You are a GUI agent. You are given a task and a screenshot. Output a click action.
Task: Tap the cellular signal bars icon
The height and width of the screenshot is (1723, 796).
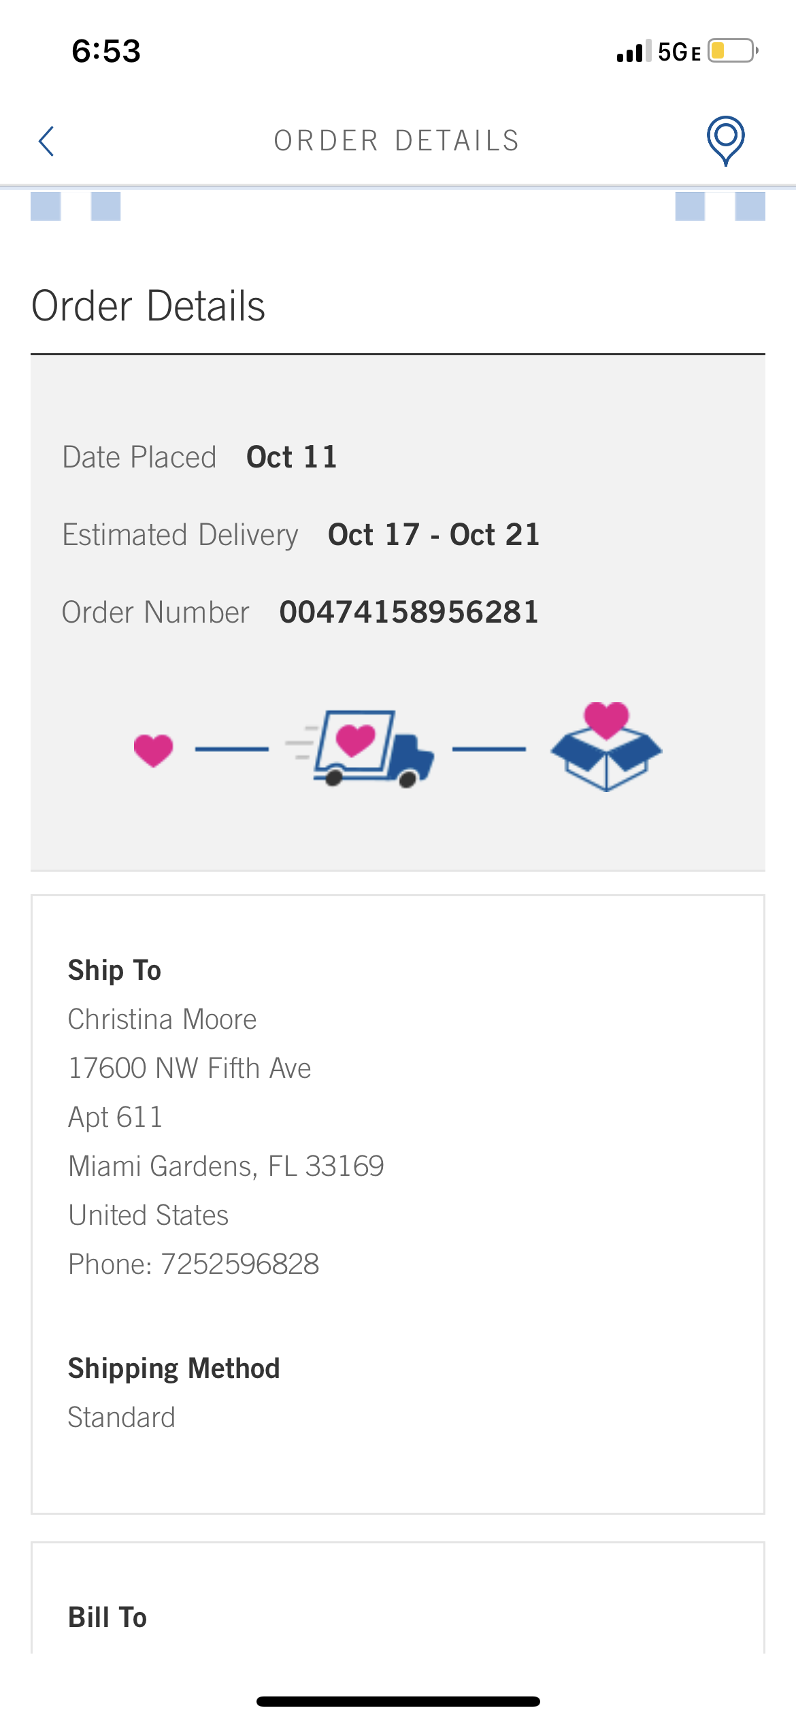(x=633, y=51)
